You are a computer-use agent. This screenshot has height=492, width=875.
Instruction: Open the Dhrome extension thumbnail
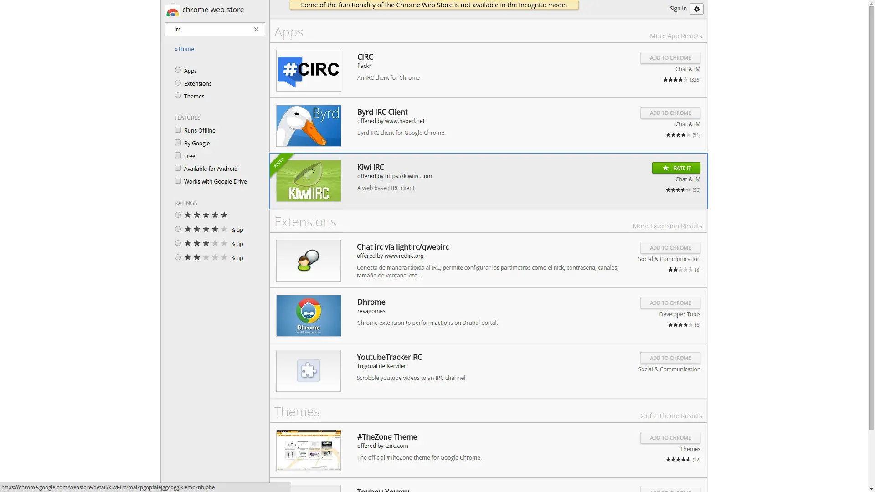coord(309,316)
